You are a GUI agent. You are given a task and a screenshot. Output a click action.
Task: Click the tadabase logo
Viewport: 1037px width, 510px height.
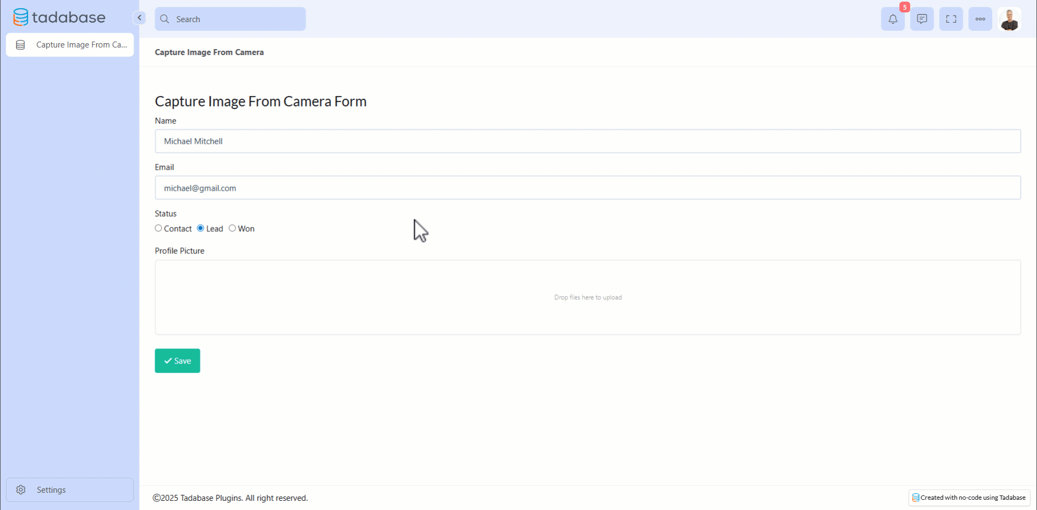pos(59,17)
